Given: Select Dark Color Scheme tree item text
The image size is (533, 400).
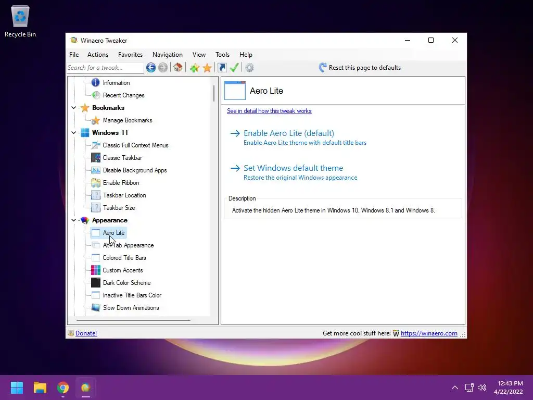Looking at the screenshot, I should 127,283.
